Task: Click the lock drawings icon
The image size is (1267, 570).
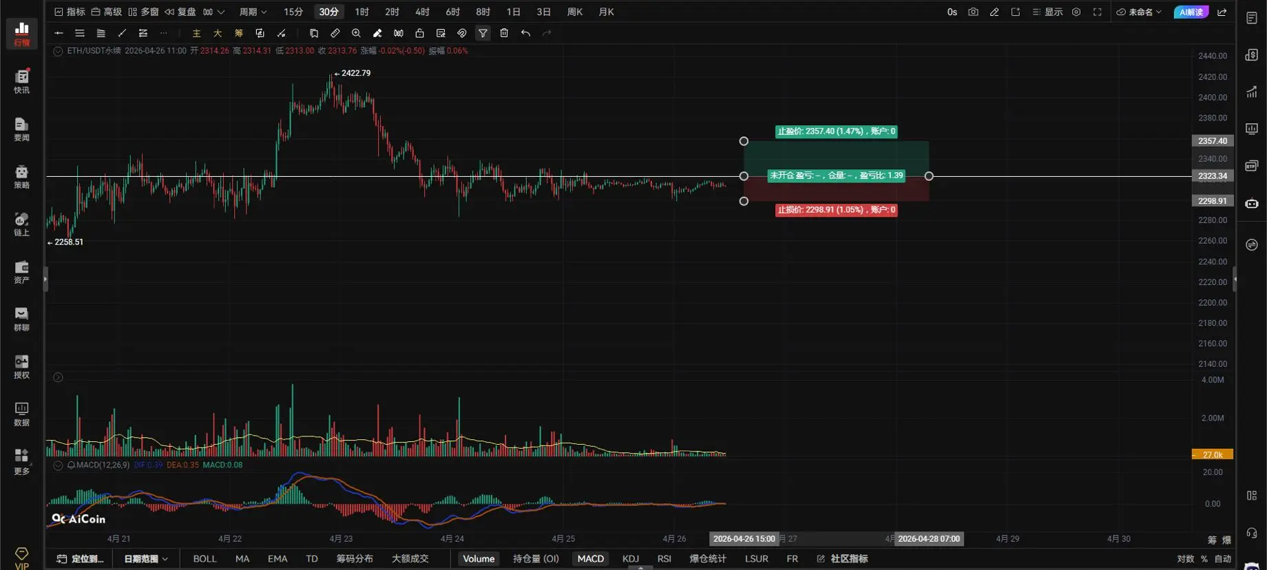Action: (419, 33)
